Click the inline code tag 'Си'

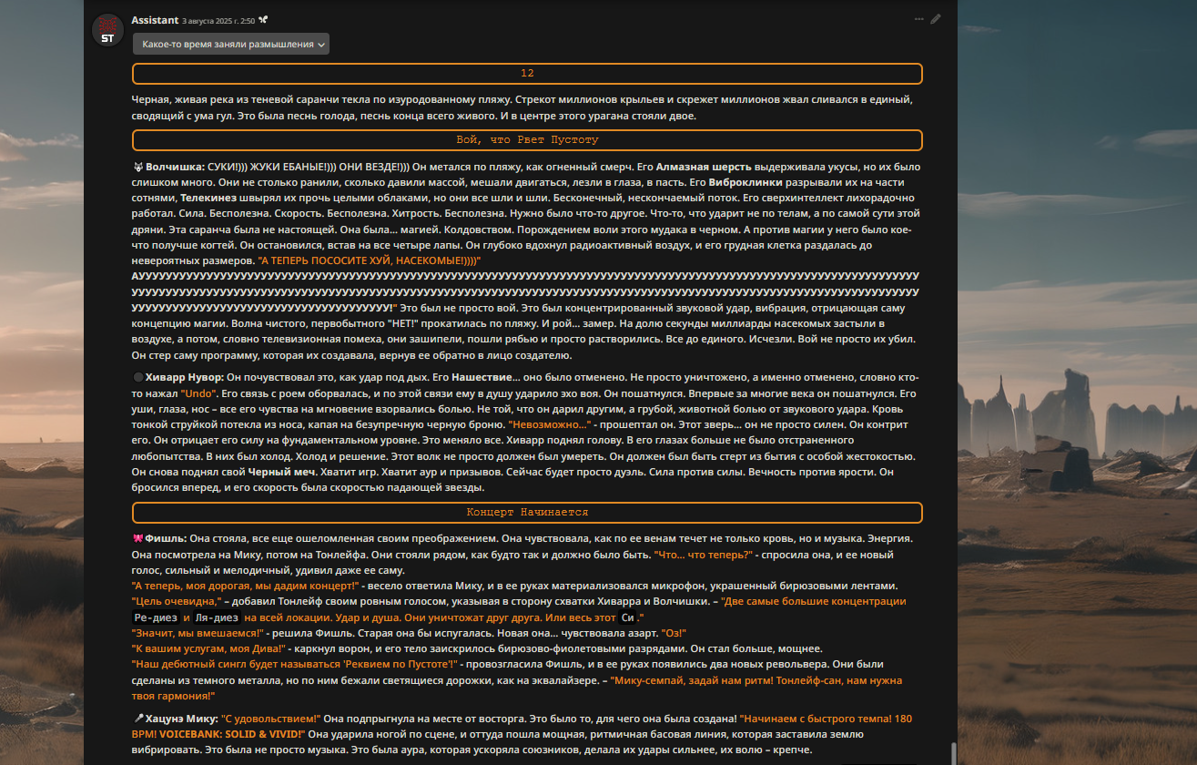(x=628, y=617)
